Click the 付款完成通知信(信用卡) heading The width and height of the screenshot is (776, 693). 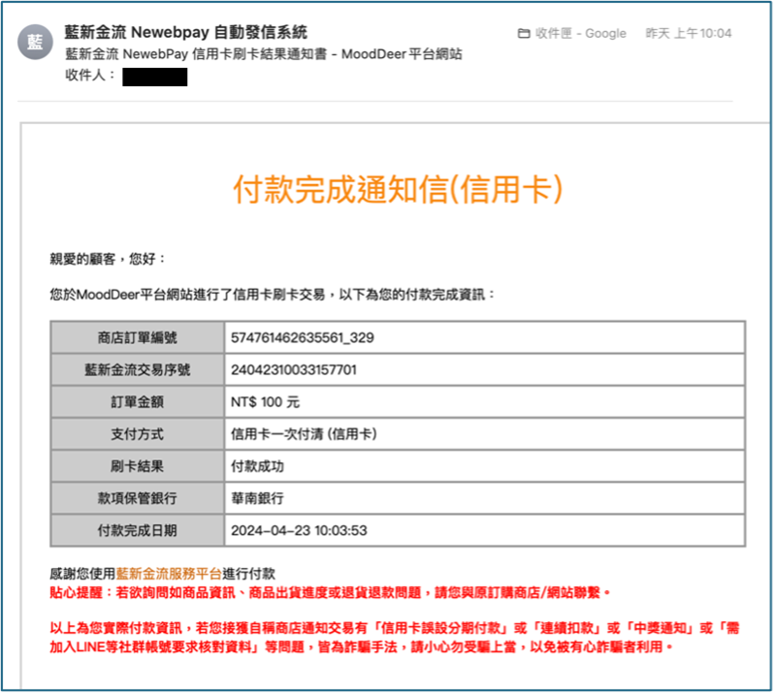pos(398,190)
